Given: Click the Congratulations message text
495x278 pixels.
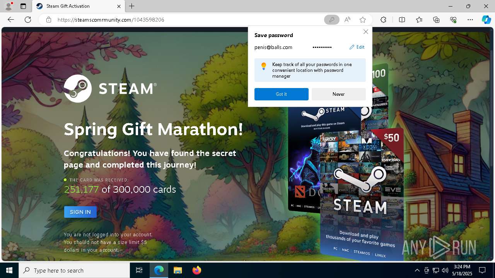Looking at the screenshot, I should point(150,159).
